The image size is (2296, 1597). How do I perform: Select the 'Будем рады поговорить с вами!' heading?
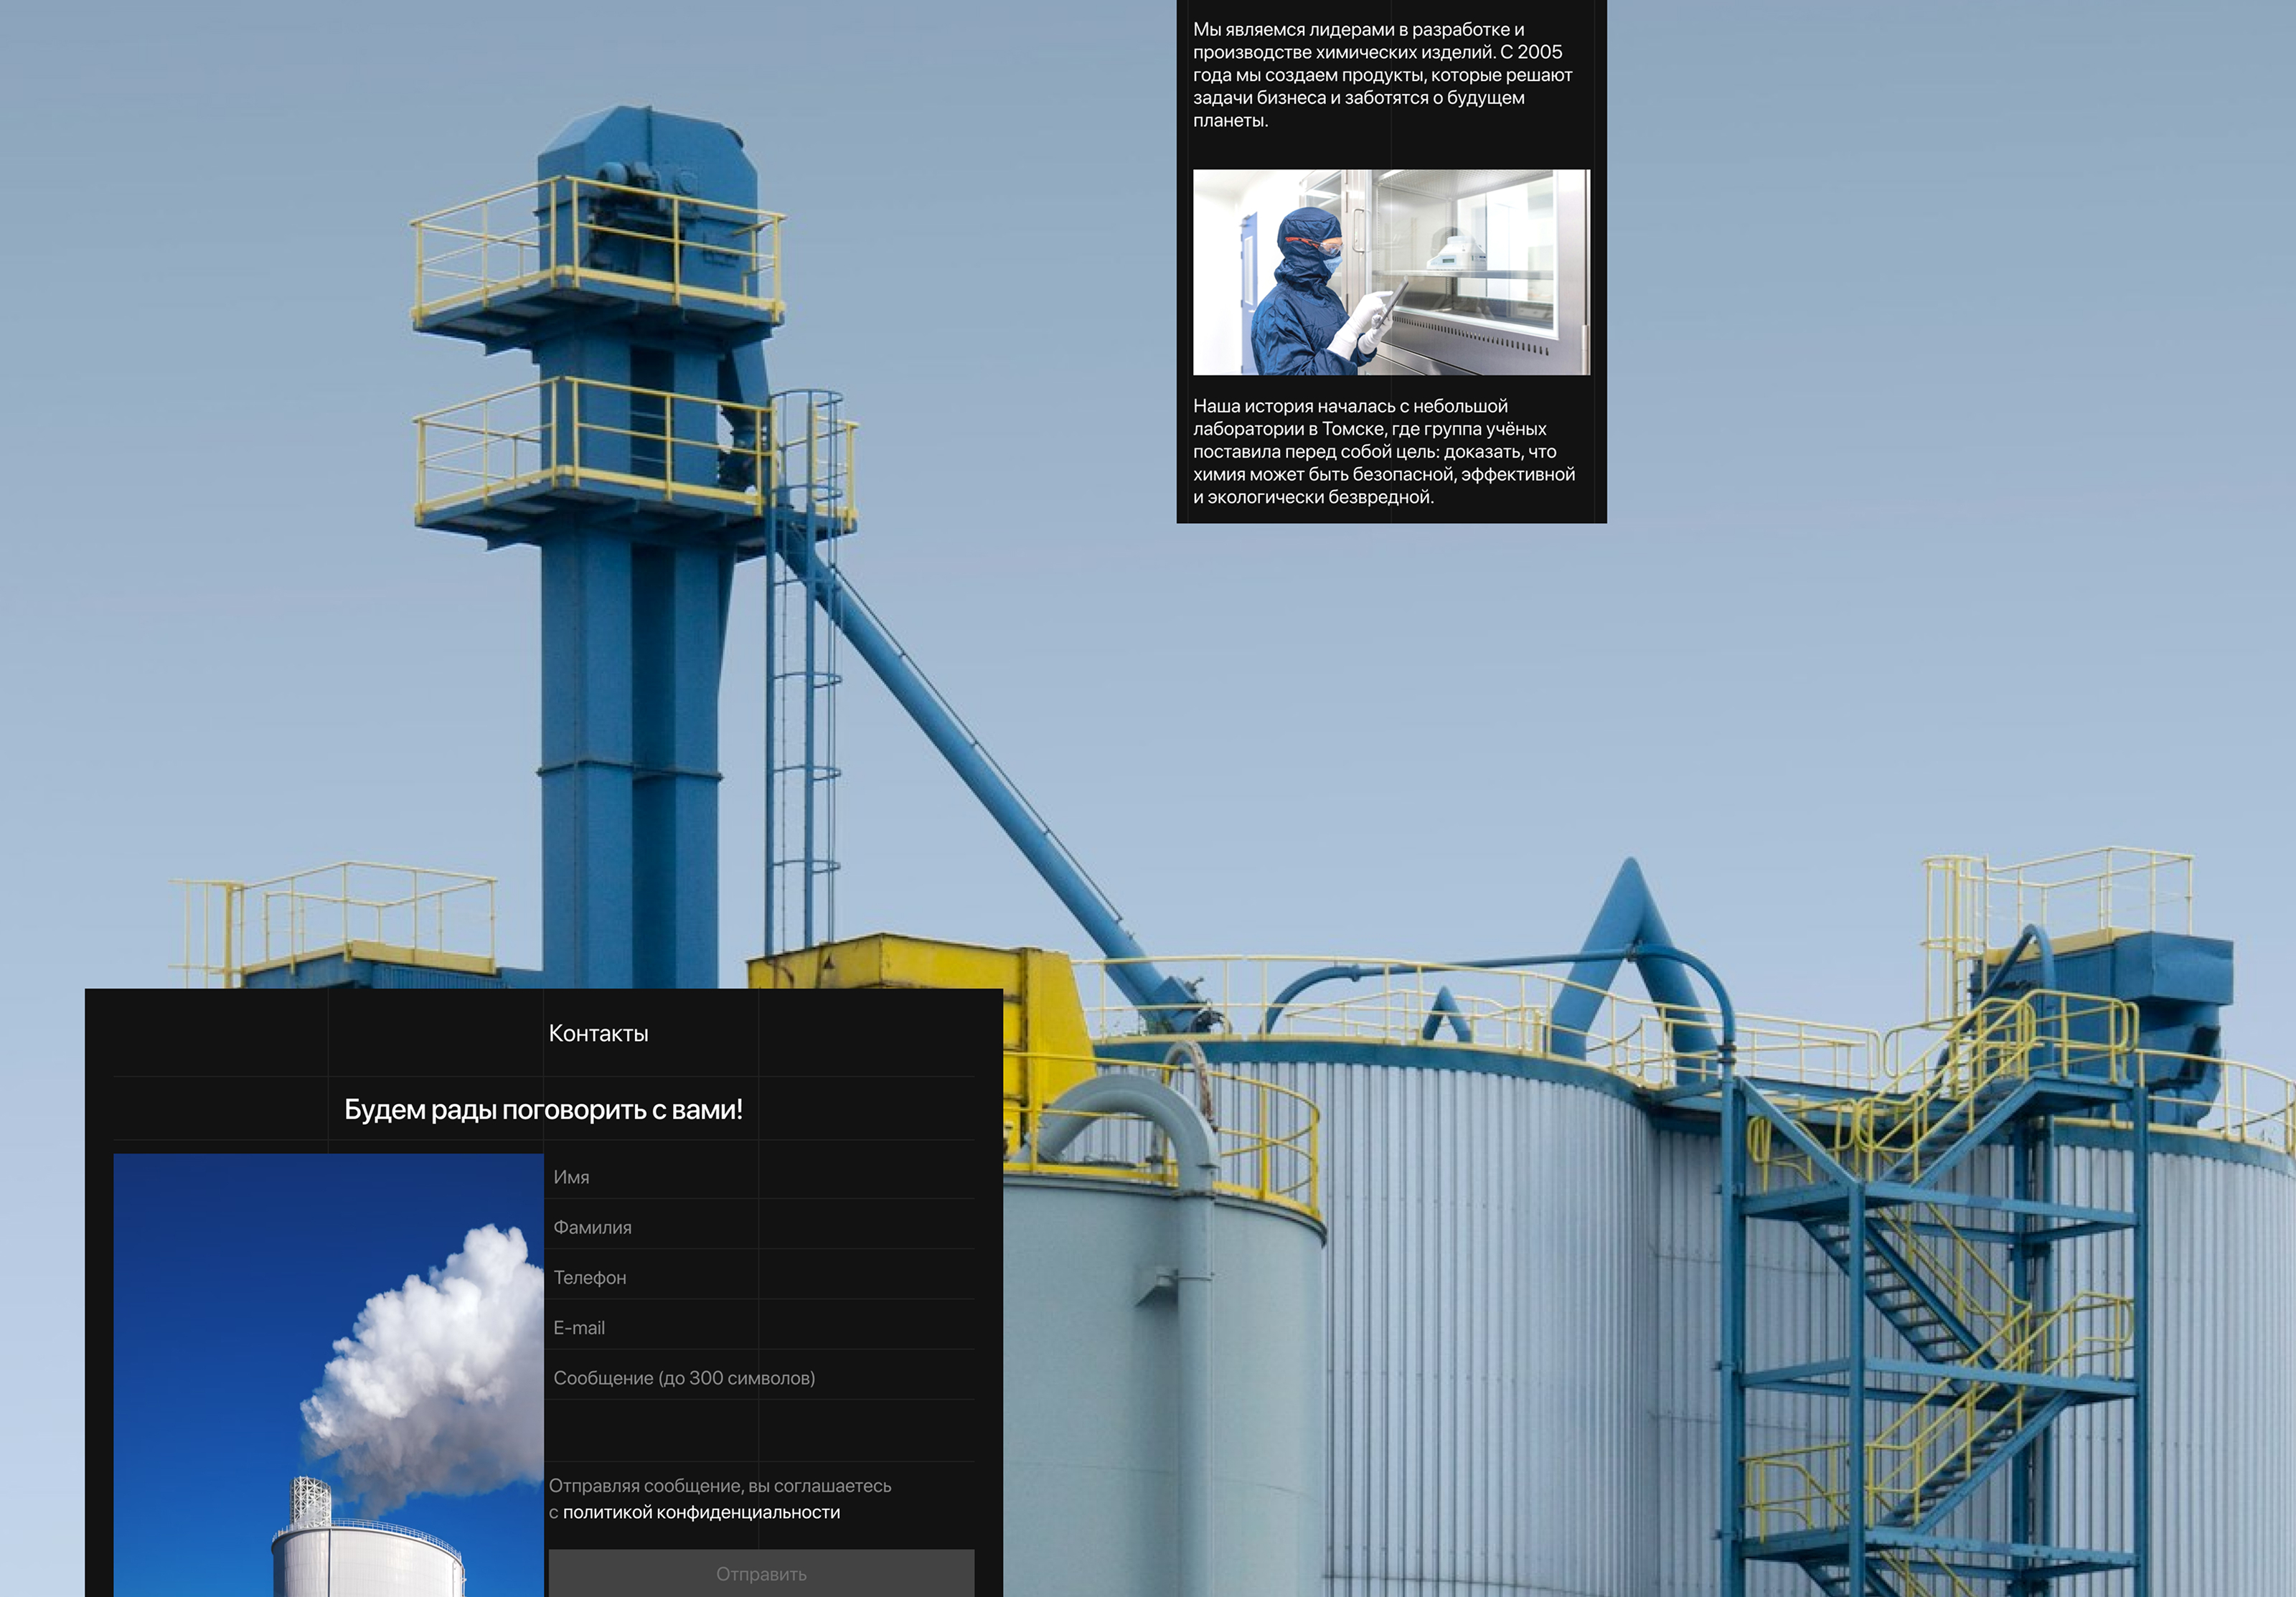(x=543, y=1109)
